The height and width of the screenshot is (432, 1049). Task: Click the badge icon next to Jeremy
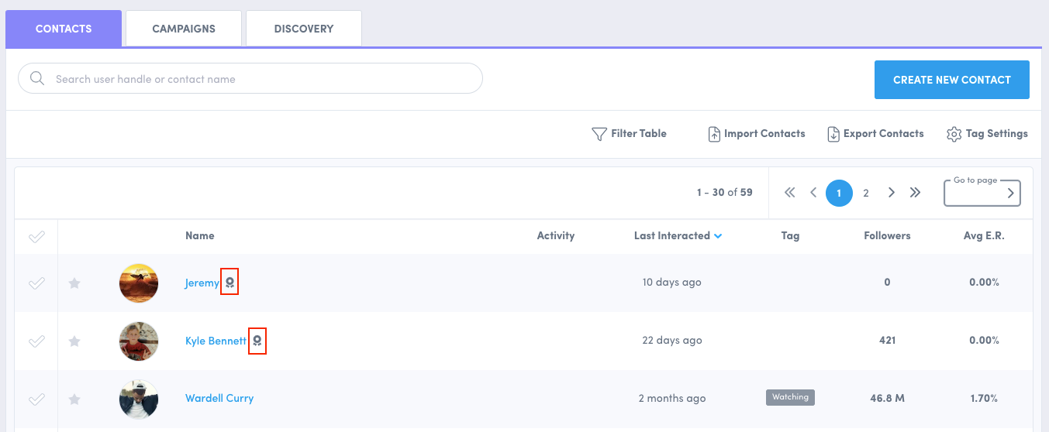(229, 283)
